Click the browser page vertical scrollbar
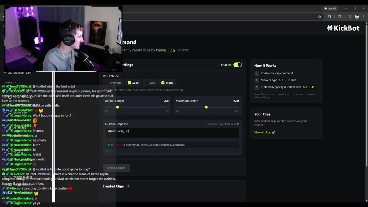This screenshot has width=368, height=207. 366,95
